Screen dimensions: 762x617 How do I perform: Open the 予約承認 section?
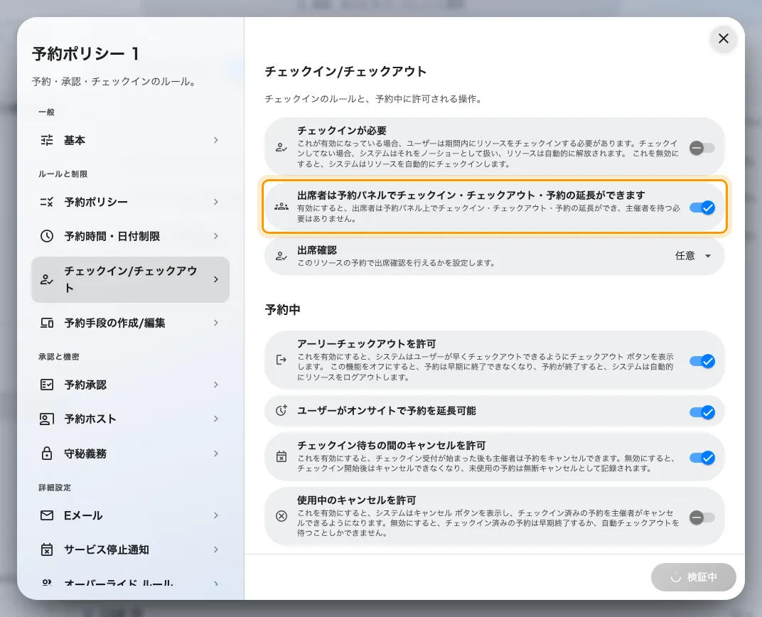[x=130, y=385]
